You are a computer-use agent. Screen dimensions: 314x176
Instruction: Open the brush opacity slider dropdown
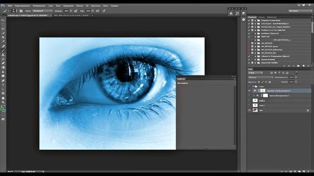point(71,11)
